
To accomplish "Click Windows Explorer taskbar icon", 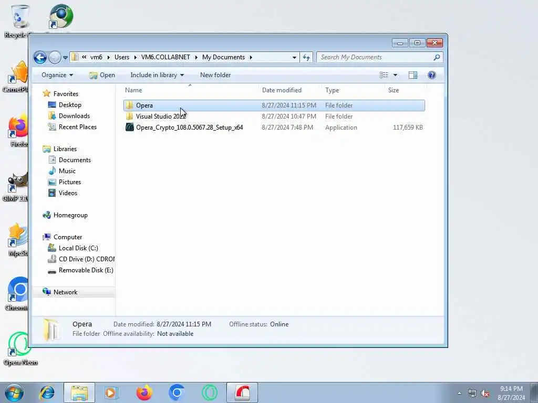I will coord(79,393).
